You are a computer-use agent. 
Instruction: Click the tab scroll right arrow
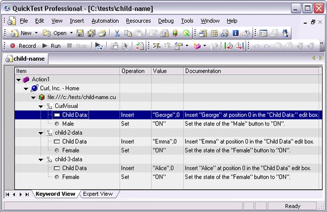coord(320,58)
